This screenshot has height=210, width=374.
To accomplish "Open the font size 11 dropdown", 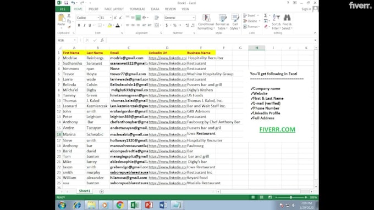I will [x=111, y=18].
